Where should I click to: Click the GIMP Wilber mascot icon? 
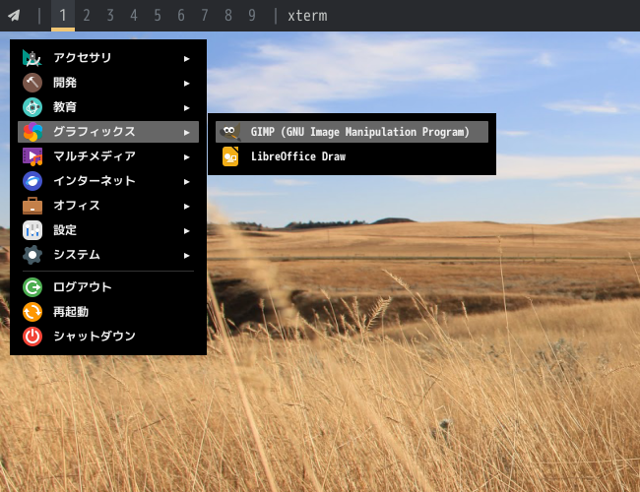pyautogui.click(x=230, y=132)
